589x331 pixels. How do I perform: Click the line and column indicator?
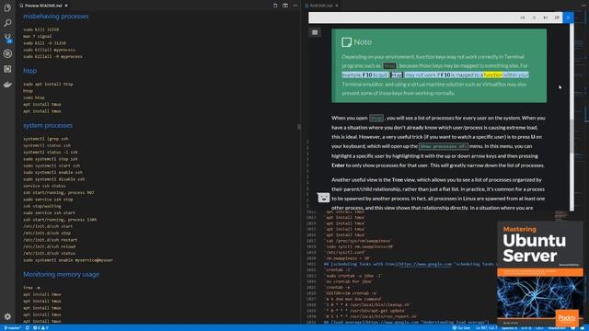tap(486, 328)
